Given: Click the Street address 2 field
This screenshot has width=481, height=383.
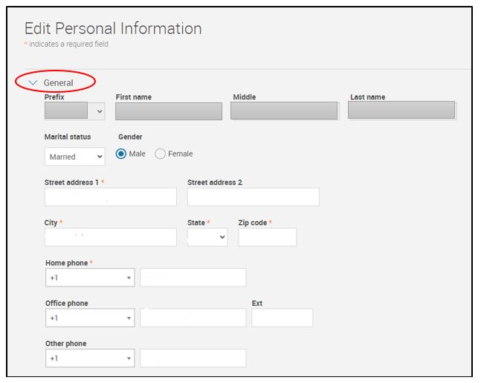Looking at the screenshot, I should (x=253, y=197).
